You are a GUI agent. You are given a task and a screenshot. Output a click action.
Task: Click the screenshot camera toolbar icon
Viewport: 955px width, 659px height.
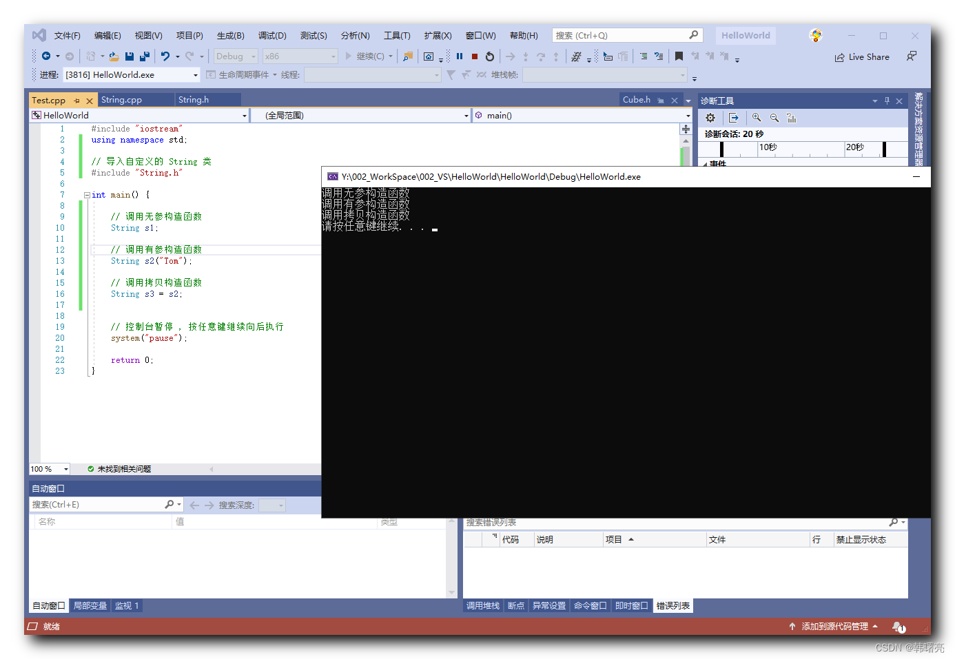coord(429,56)
